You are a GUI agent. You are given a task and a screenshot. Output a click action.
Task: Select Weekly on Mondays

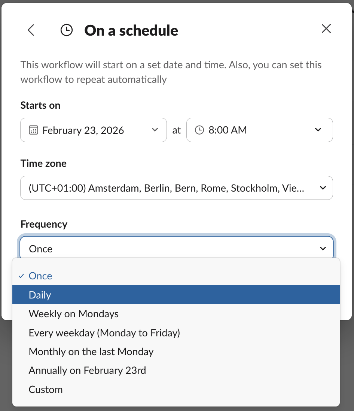[x=74, y=314]
